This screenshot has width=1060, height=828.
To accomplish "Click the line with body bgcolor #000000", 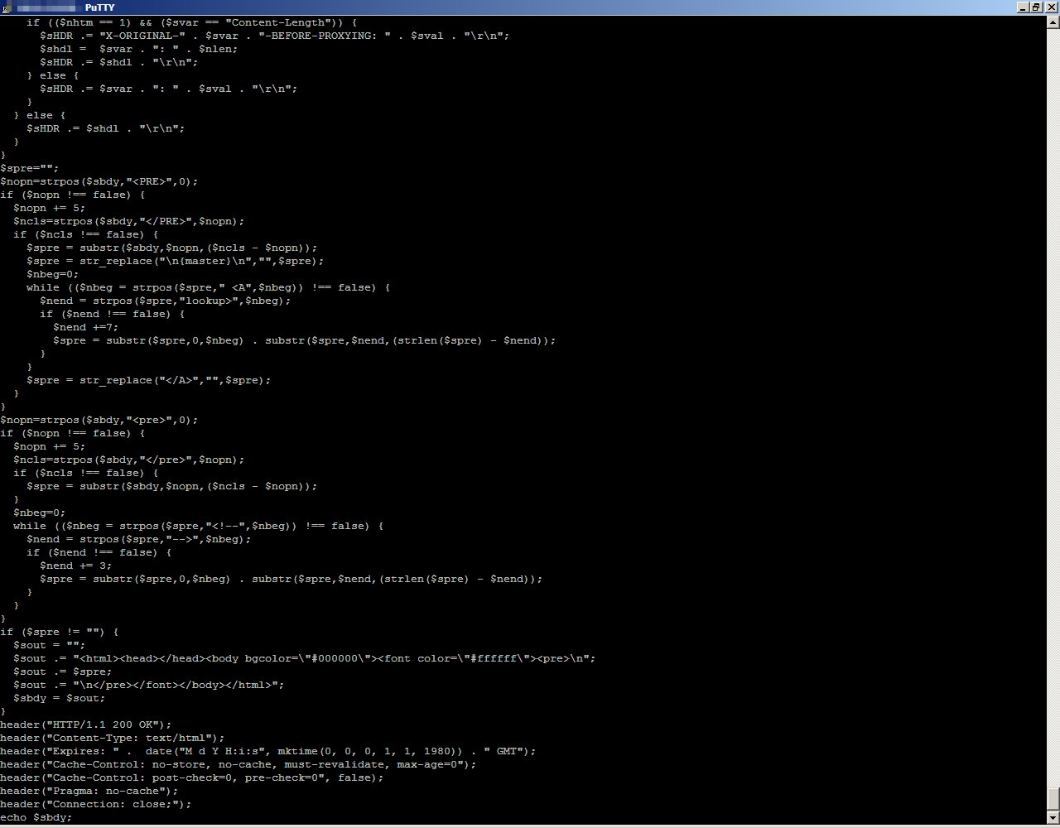I will click(305, 658).
